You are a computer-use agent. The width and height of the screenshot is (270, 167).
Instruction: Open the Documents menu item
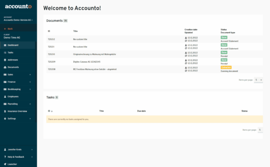[17, 67]
